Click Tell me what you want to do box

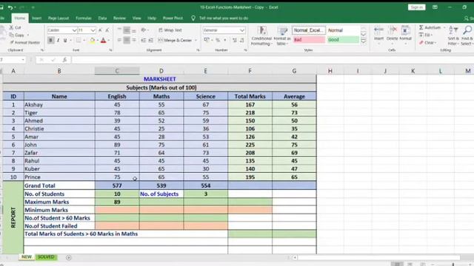[x=224, y=18]
